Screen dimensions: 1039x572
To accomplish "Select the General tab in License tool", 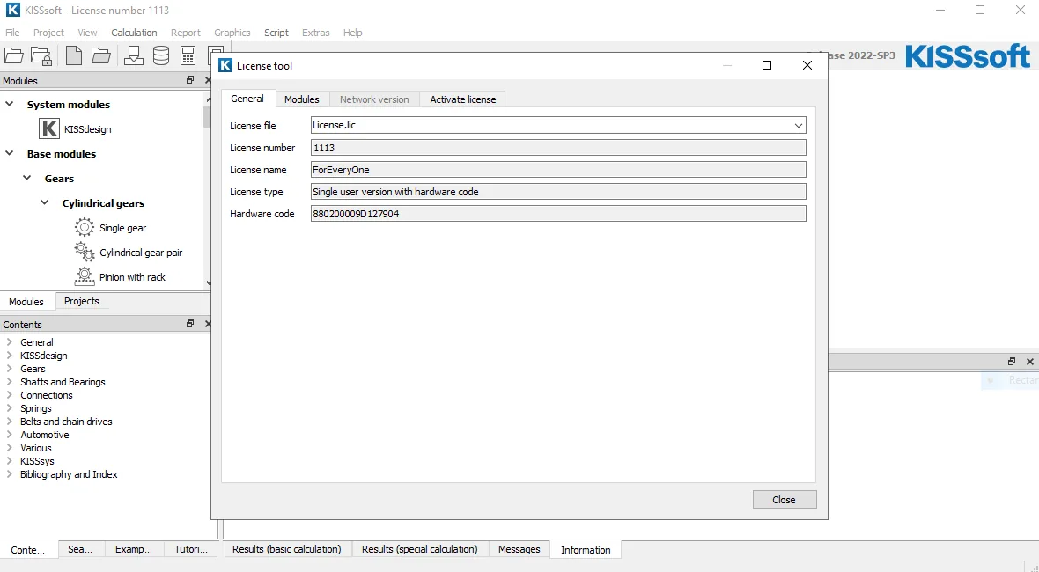I will pos(247,99).
